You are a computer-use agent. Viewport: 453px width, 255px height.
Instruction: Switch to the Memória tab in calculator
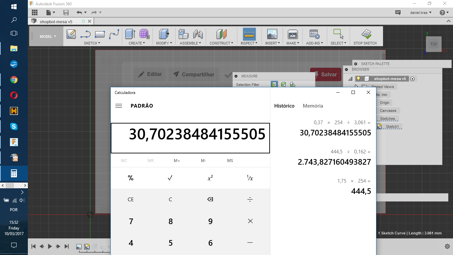(x=313, y=106)
